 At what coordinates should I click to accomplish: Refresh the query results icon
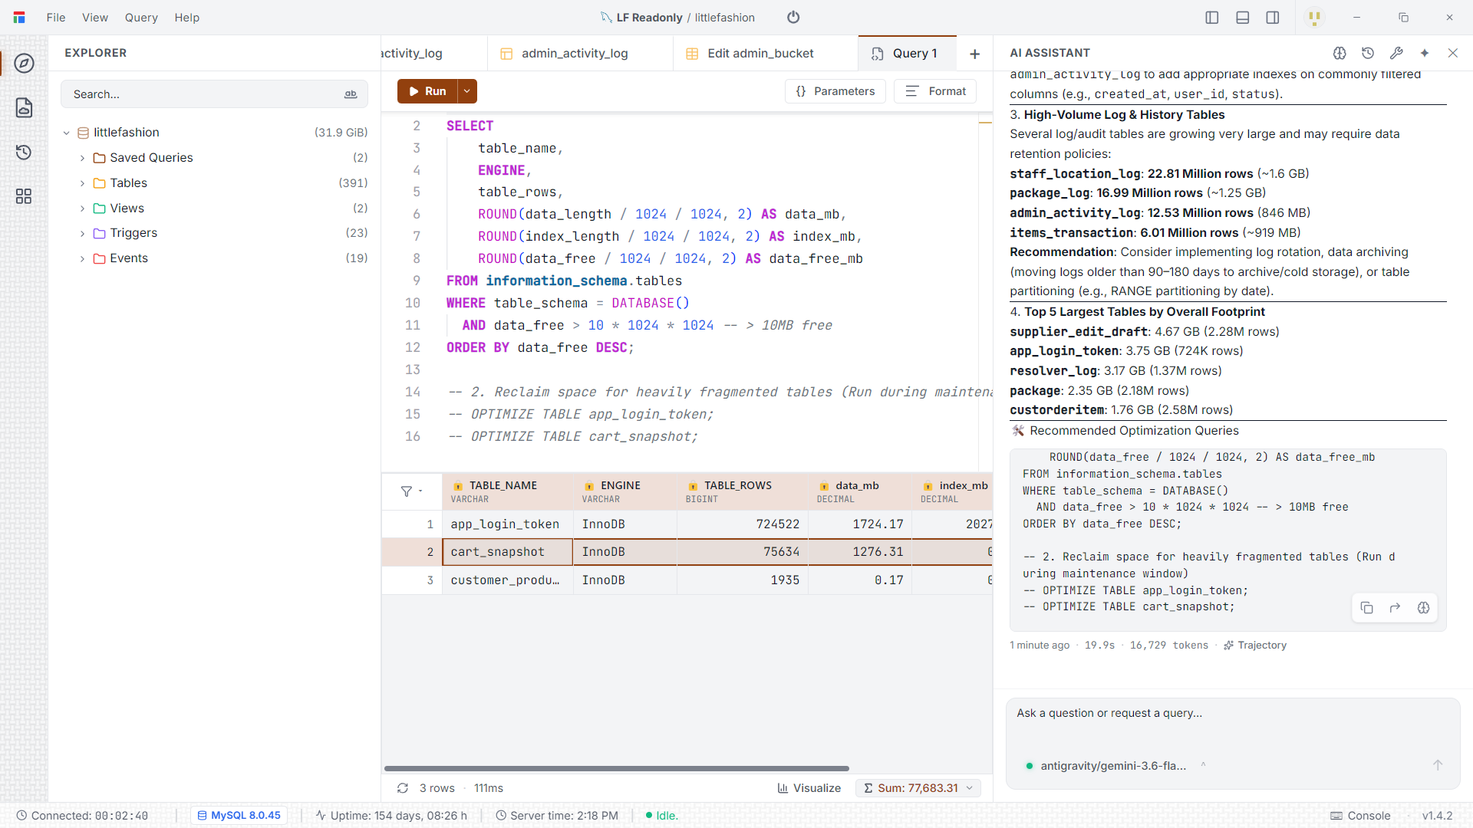click(x=402, y=788)
